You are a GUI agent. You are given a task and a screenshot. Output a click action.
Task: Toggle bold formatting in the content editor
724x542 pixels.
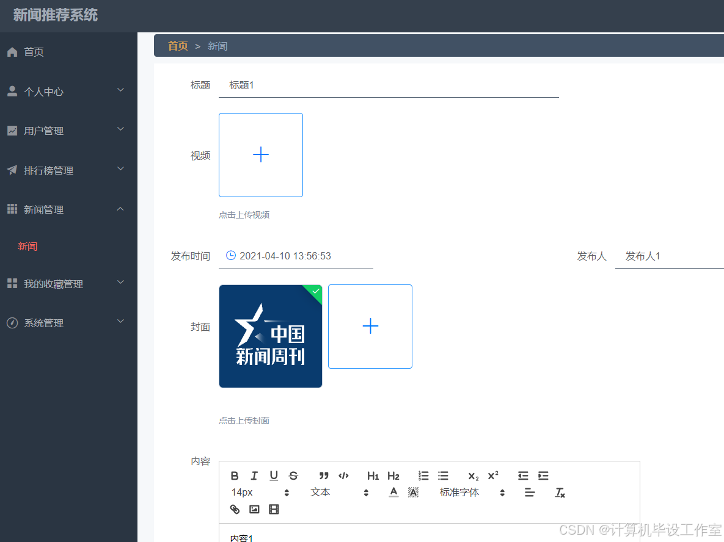(235, 475)
